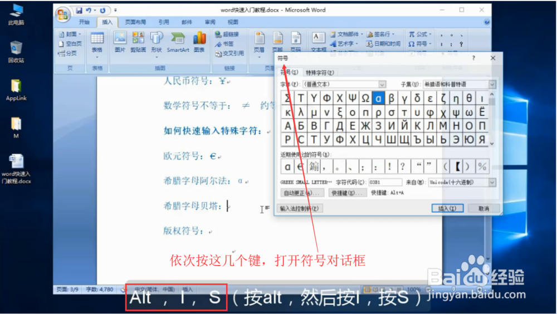Expand the 来自 Unicode source dropdown
The width and height of the screenshot is (557, 314).
point(492,182)
